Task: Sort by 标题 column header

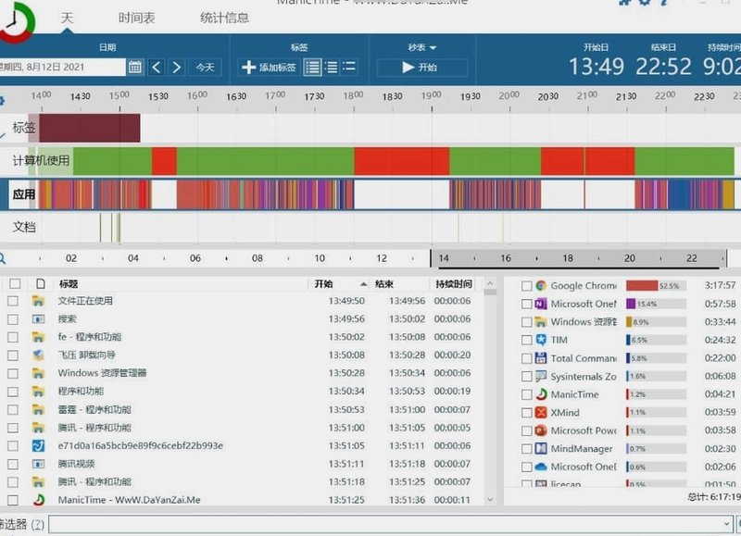Action: 69,284
